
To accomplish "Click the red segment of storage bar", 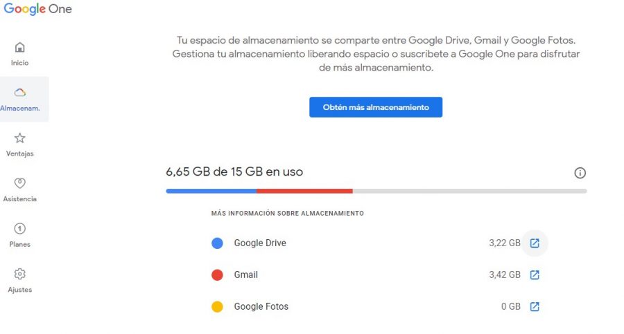I will click(x=304, y=191).
